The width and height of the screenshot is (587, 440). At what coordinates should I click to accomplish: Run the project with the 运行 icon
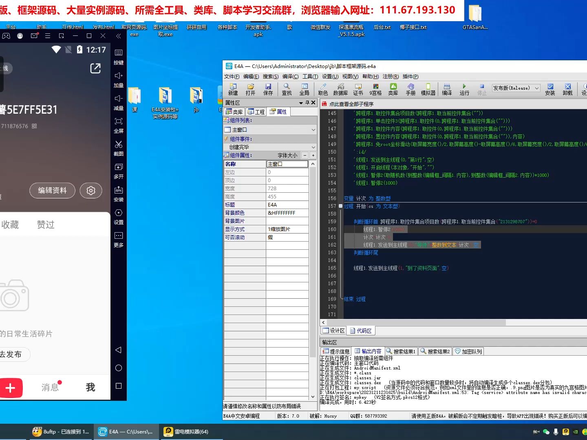(x=464, y=89)
